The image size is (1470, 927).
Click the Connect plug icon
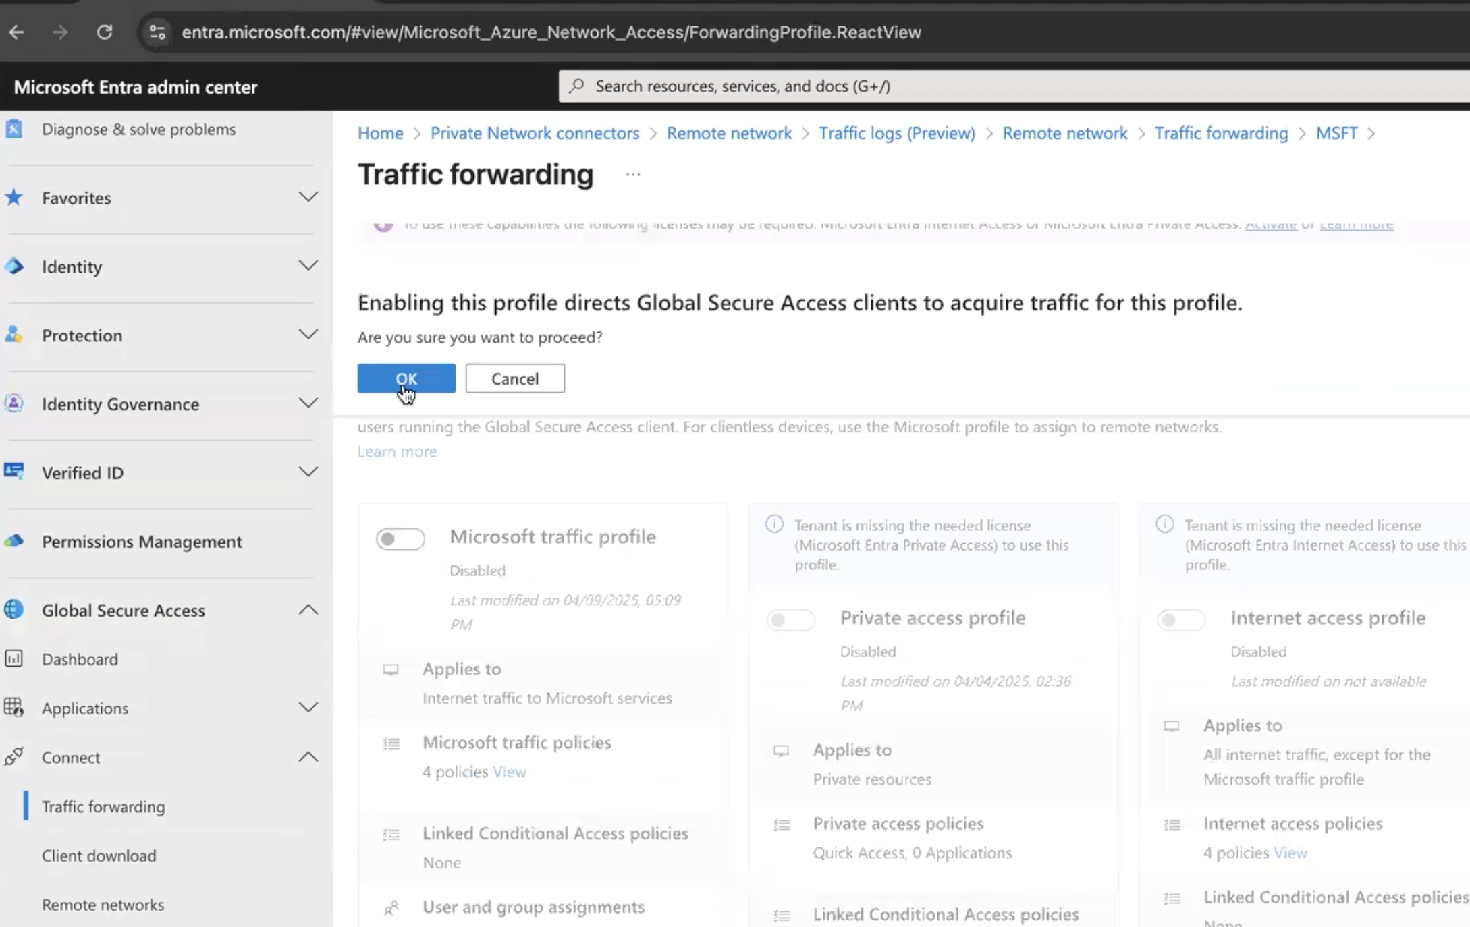click(x=14, y=756)
